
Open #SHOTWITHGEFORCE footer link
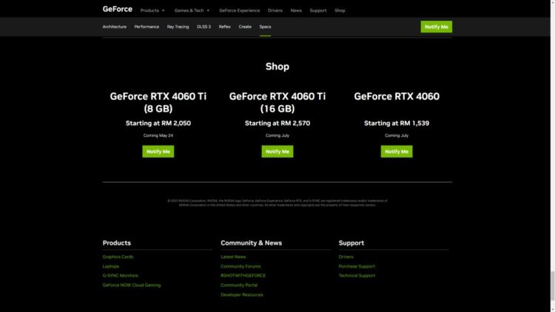(x=243, y=276)
